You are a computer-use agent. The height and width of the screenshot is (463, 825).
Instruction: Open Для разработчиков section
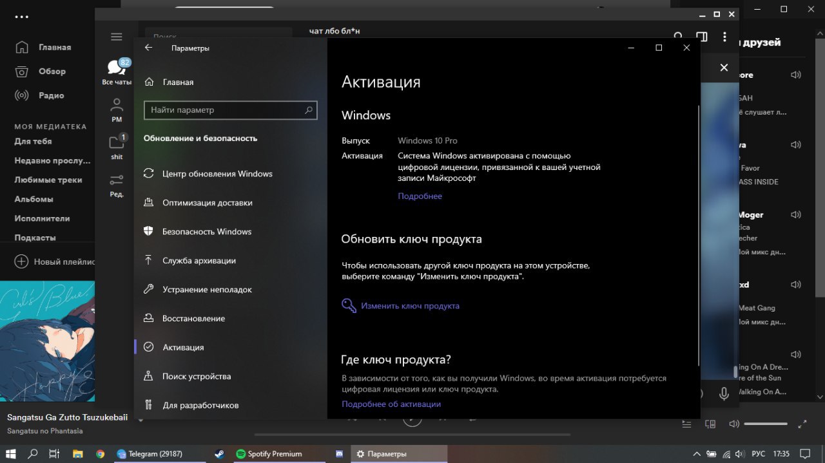point(231,405)
